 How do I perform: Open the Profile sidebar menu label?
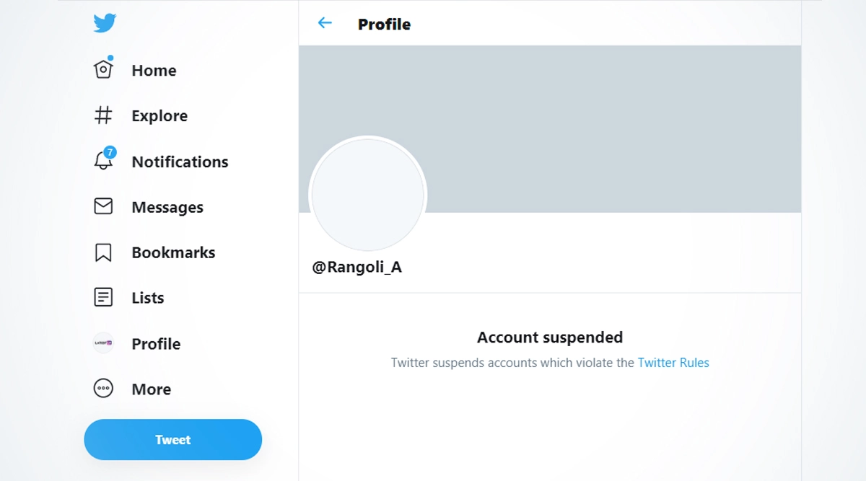pyautogui.click(x=156, y=344)
